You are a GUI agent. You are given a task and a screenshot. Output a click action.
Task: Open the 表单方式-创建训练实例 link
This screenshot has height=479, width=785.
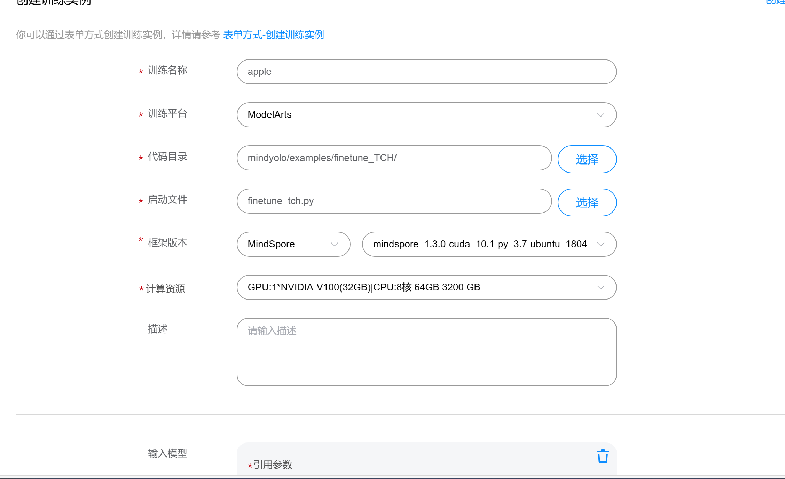click(274, 35)
